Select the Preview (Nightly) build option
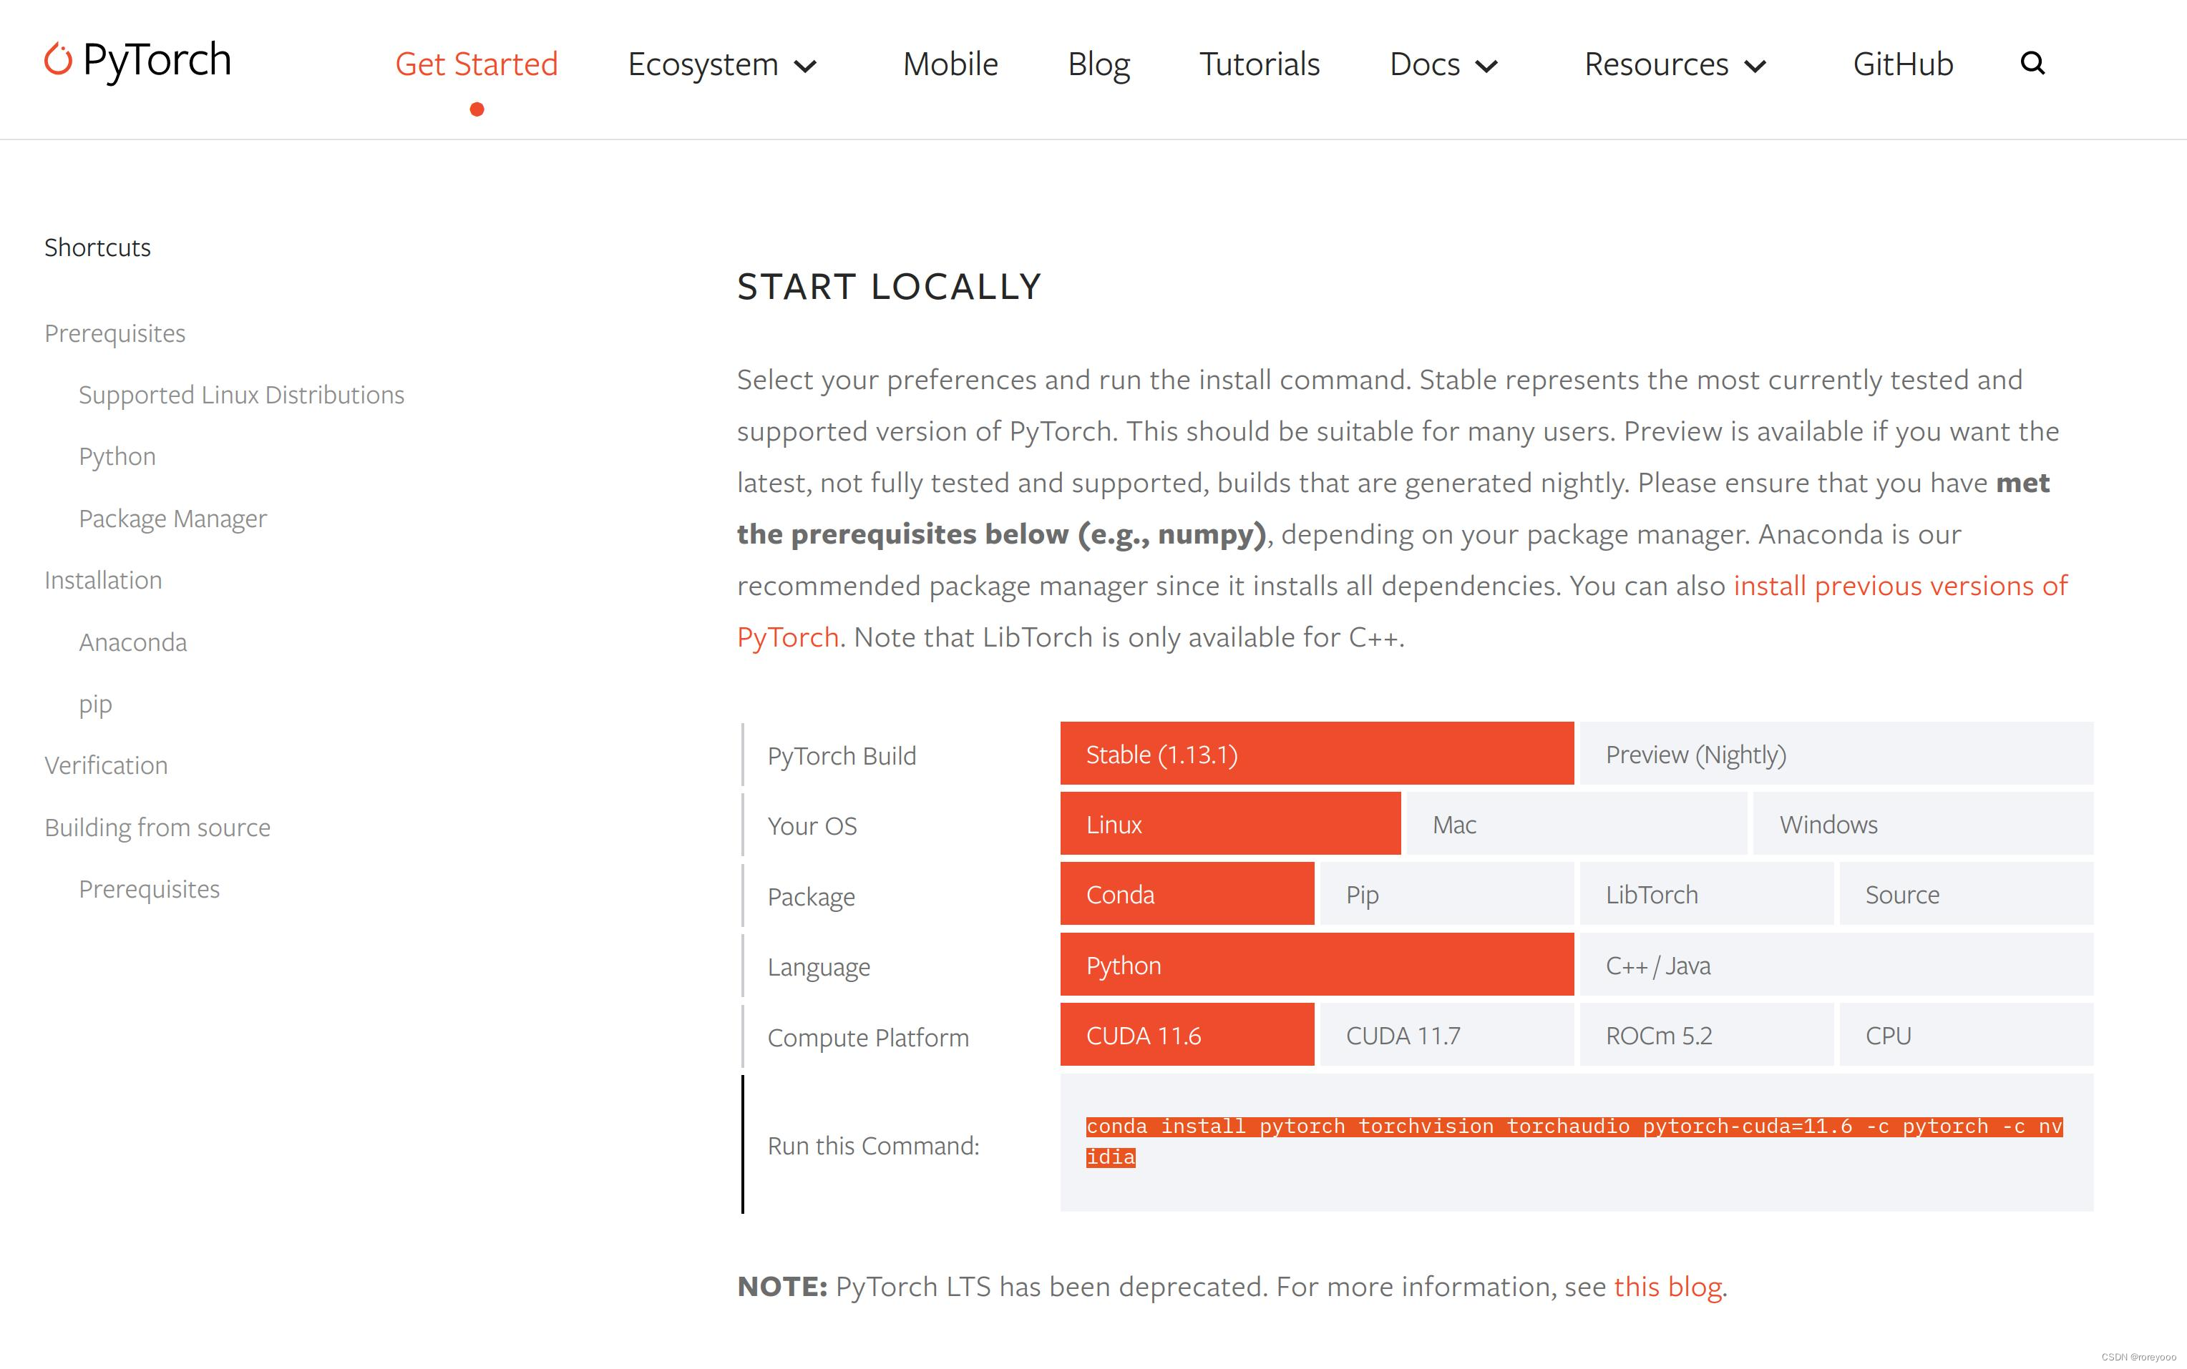The height and width of the screenshot is (1369, 2187). click(1836, 753)
